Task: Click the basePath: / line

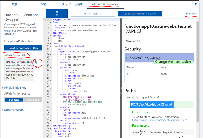Action: click(60, 33)
